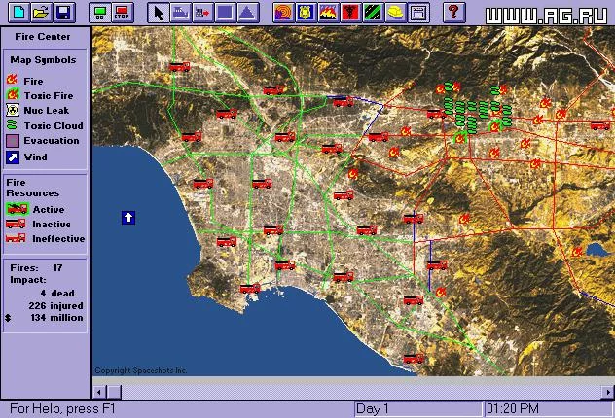
Task: Select the fire truck nearest the wind arrow
Action: point(202,184)
